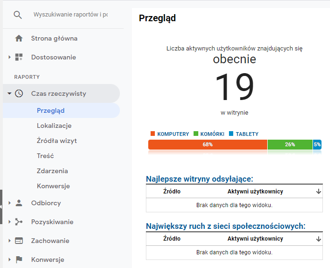
Task: Click the TABLETY legend label
Action: pyautogui.click(x=247, y=134)
